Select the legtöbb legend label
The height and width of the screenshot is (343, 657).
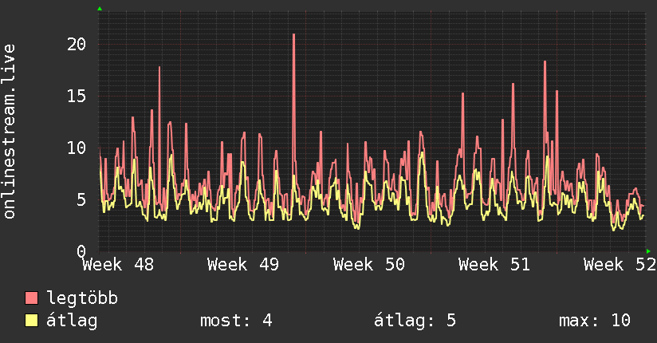(82, 298)
